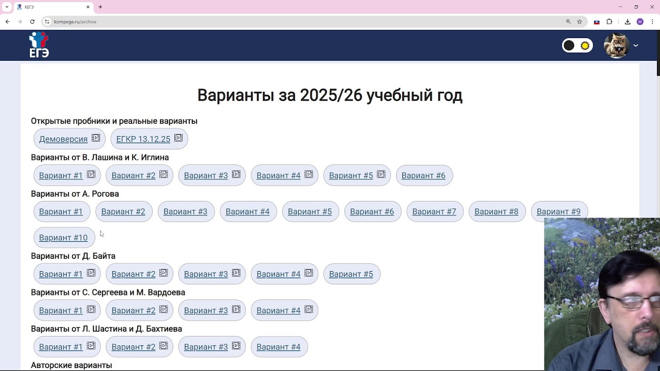Viewport: 660px width, 371px height.
Task: Click the ЕГЭ logo in header
Action: tap(39, 45)
